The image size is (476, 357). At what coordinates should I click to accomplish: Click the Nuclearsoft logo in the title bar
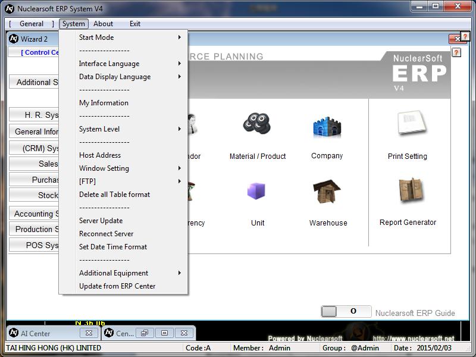(10, 9)
